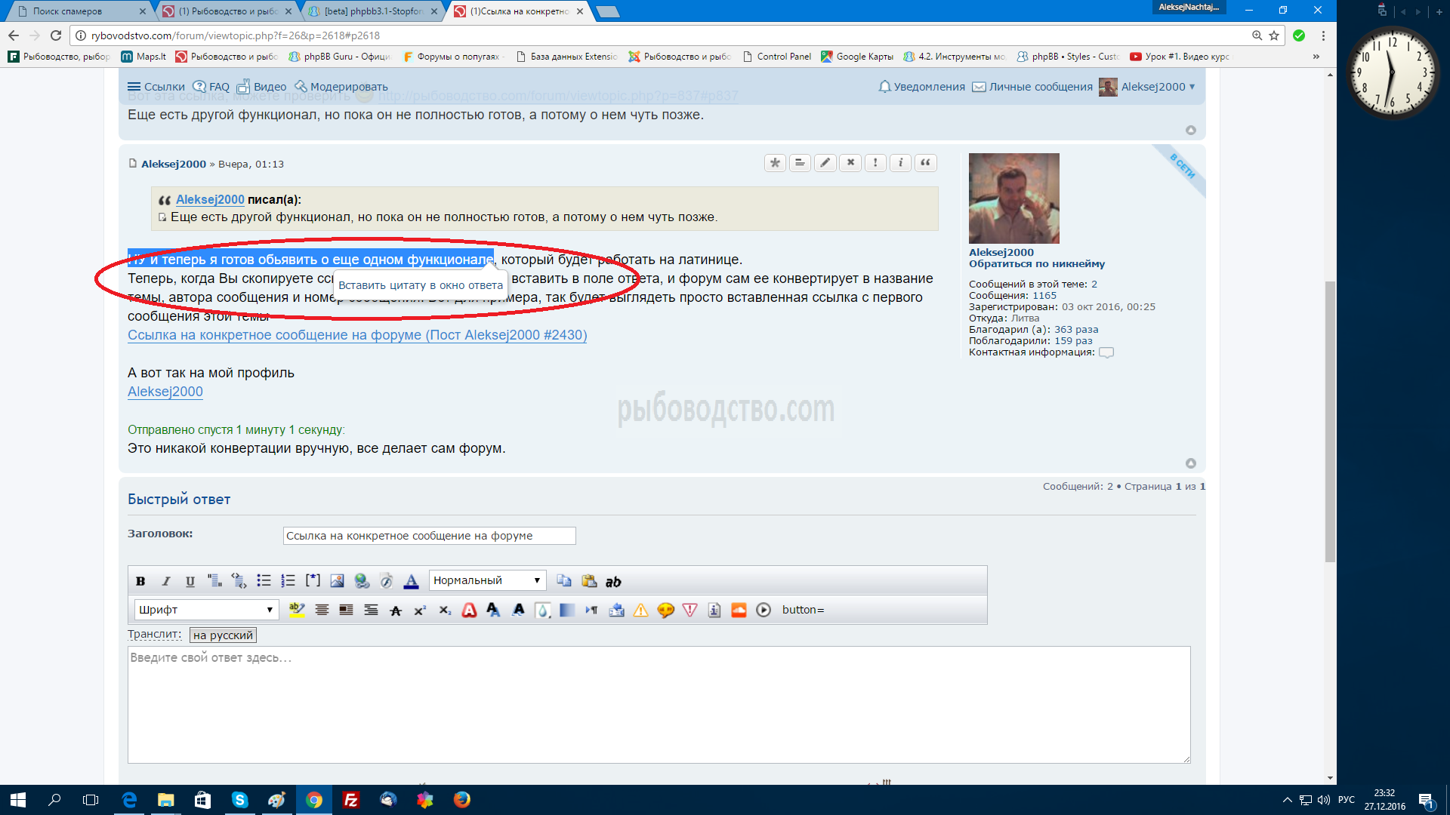Click the strikethrough text icon

(396, 610)
